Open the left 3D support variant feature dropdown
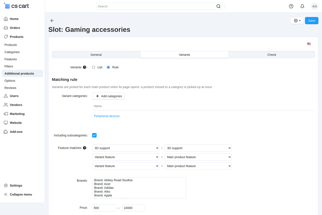The image size is (322, 215). pos(126,148)
